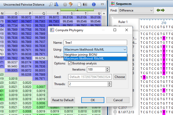Increase Iterations with the up arrow
173x115 pixels.
(107, 68)
